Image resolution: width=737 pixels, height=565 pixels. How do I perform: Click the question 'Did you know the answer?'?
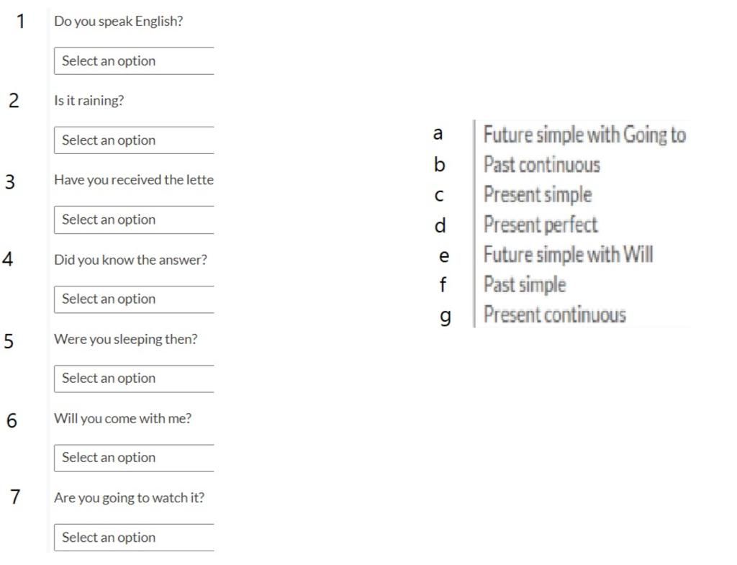pos(130,260)
